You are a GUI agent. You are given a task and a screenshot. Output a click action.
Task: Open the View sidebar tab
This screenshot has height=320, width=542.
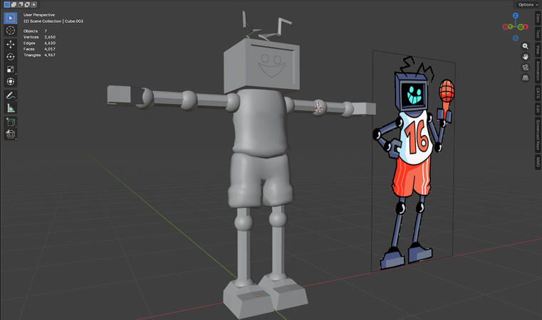point(538,49)
